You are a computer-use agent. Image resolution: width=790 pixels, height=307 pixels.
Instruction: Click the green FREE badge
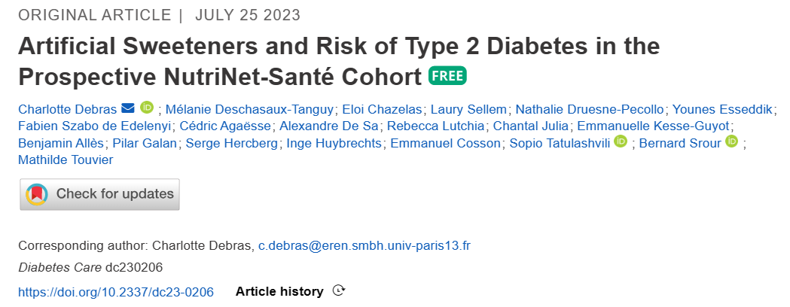447,76
